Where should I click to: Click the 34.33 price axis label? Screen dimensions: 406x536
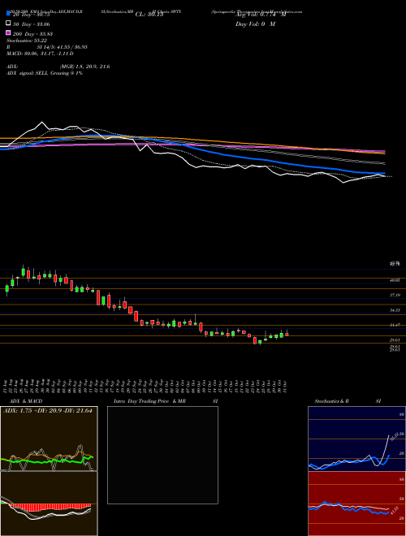395,309
